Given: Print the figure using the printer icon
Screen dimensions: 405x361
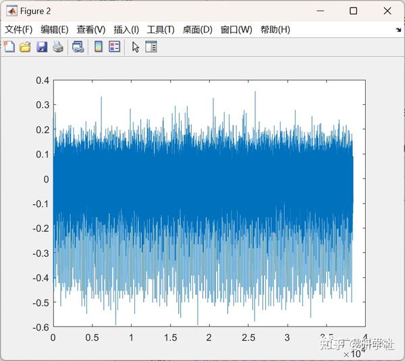Looking at the screenshot, I should pyautogui.click(x=58, y=47).
